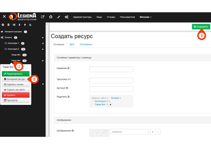Click into the Название input field

[111, 69]
